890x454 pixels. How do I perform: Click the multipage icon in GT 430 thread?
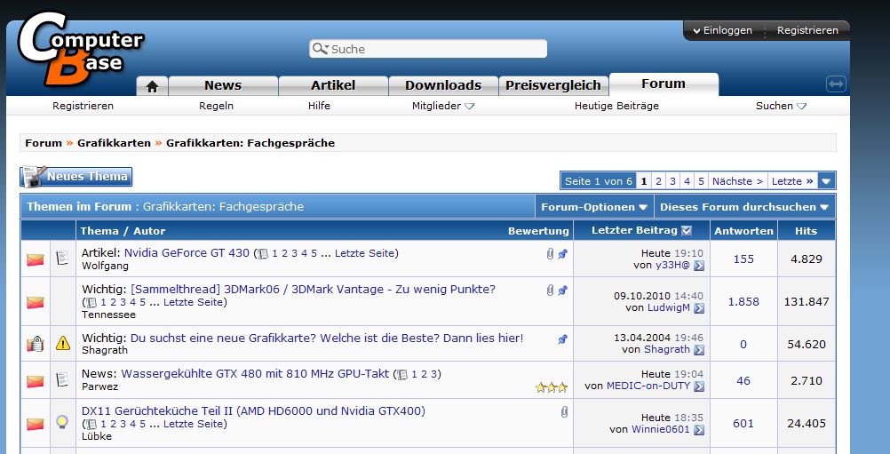click(x=263, y=254)
